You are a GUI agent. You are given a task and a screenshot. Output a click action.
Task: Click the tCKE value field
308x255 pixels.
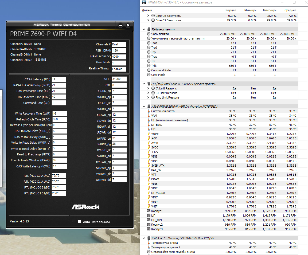(x=119, y=85)
